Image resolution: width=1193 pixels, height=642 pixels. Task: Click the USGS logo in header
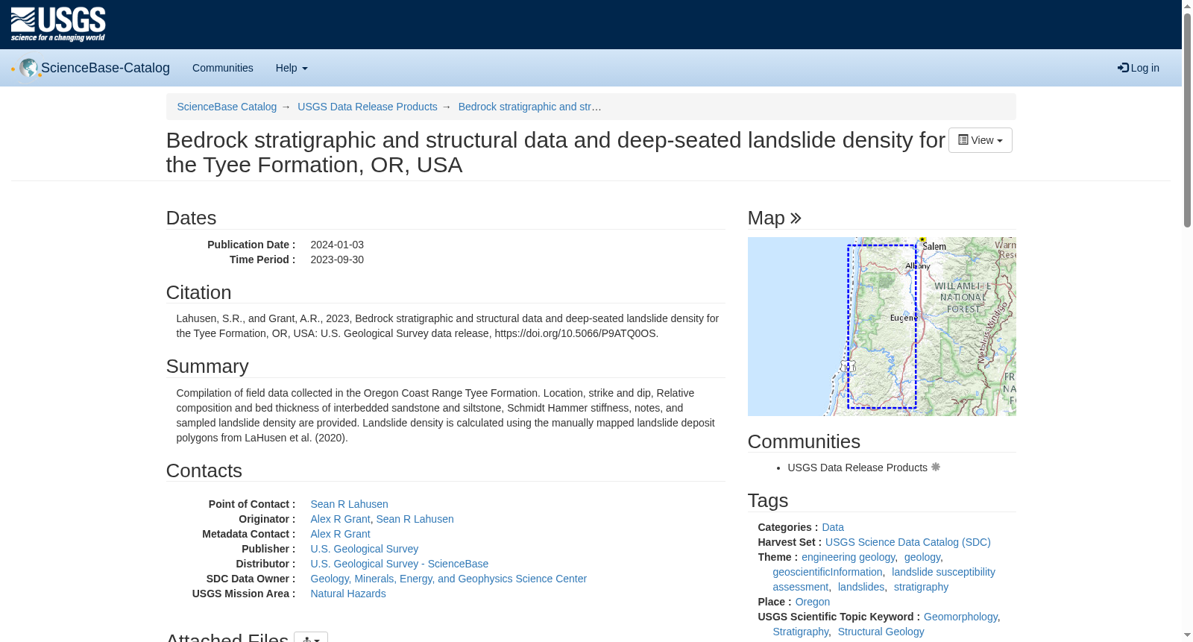[x=58, y=25]
